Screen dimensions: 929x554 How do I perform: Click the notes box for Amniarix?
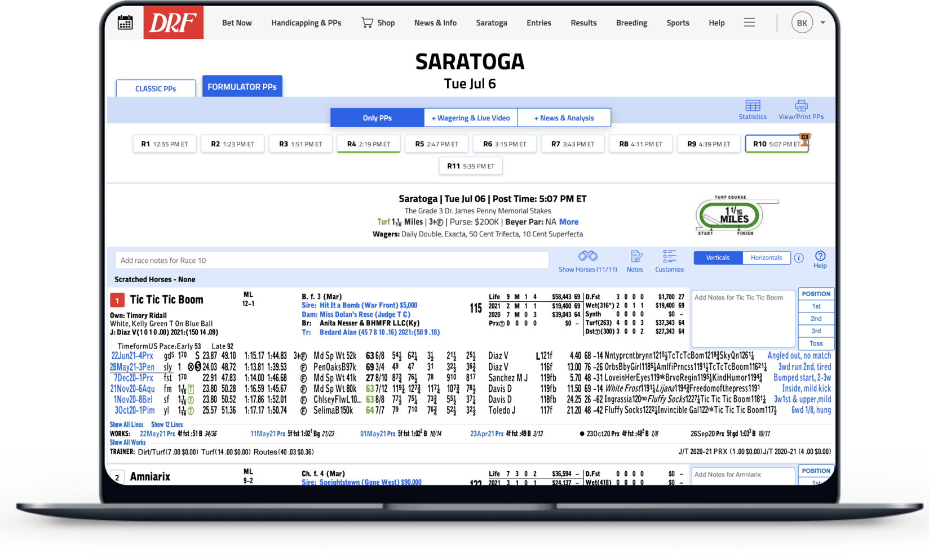743,476
